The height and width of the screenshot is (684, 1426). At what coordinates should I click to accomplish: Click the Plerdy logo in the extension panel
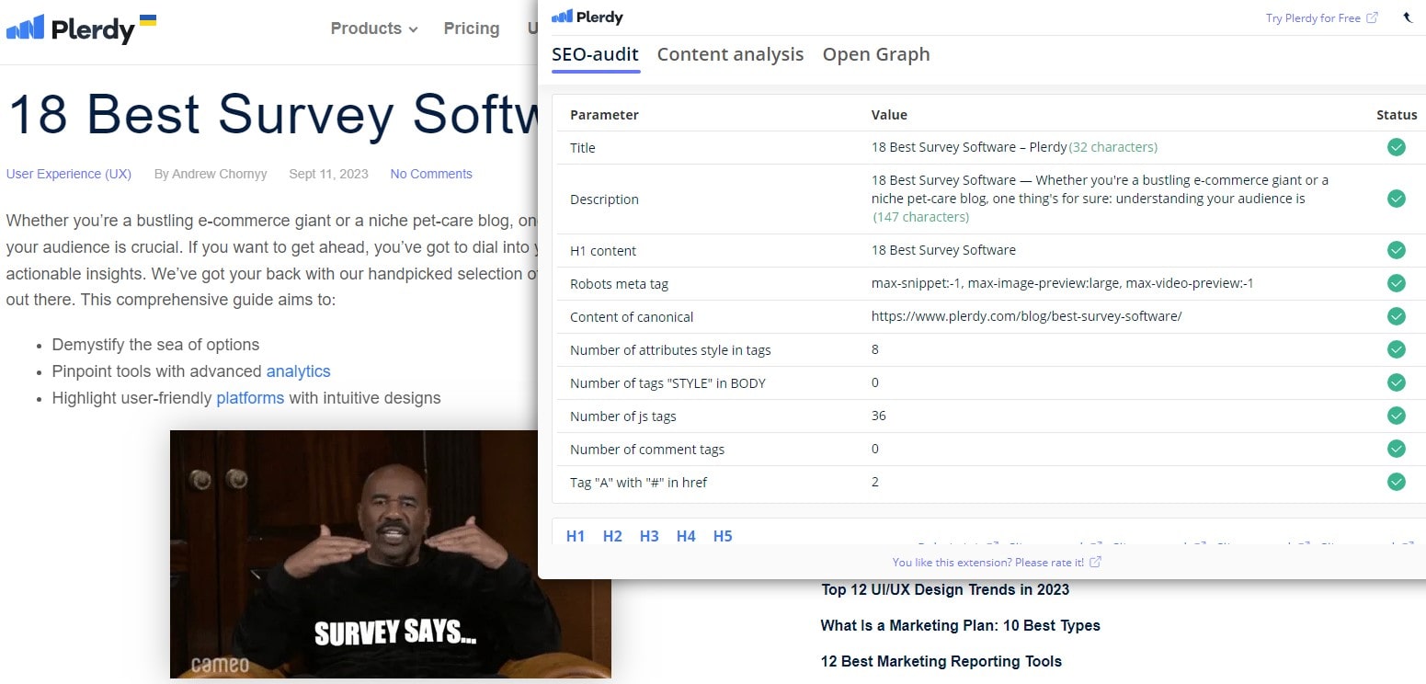588,17
